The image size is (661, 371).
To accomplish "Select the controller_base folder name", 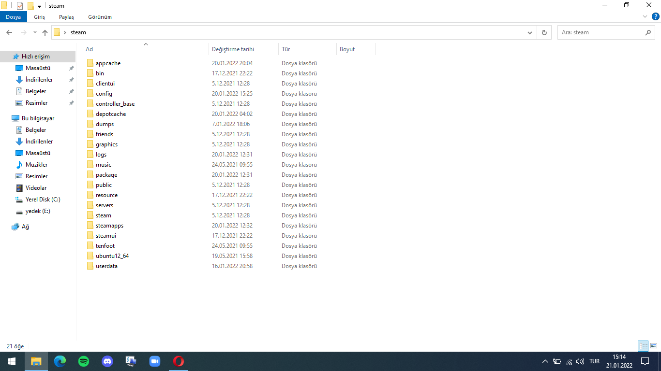I will coord(115,104).
